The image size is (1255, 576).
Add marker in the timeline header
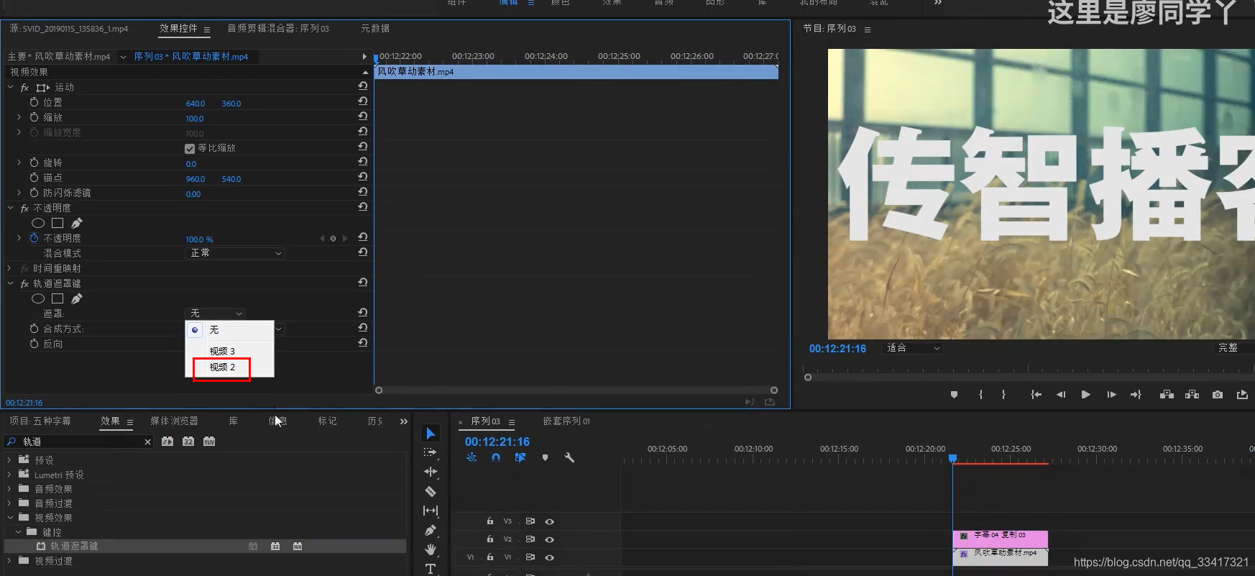point(545,457)
